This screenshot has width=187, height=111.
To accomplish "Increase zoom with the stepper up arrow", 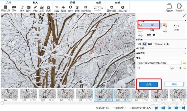I will pyautogui.click(x=99, y=8).
